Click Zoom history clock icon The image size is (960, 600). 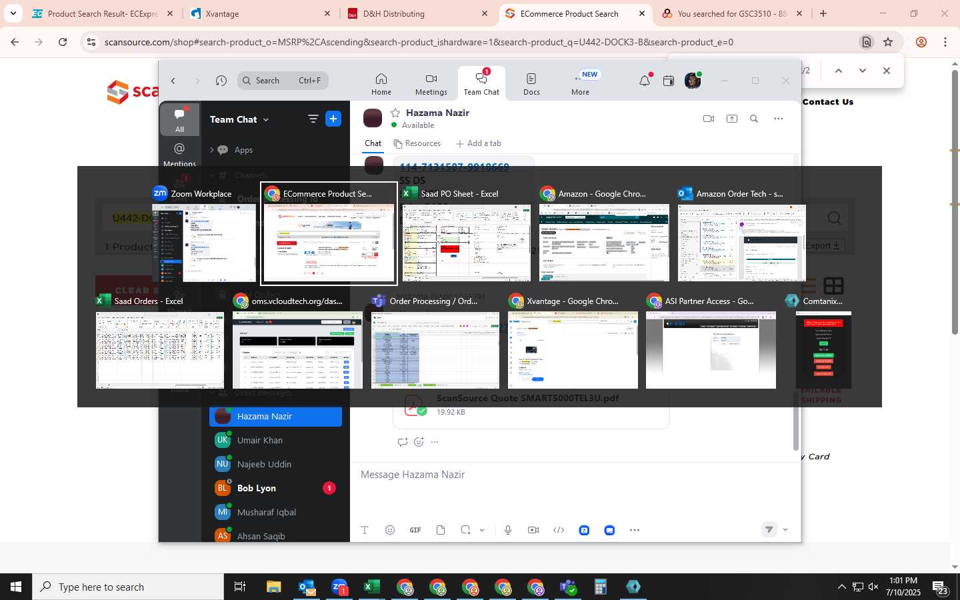click(221, 81)
